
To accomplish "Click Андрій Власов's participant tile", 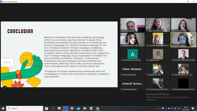I will pyautogui.click(x=158, y=54).
